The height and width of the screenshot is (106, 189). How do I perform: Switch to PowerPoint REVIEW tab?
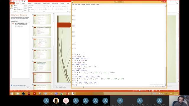[x=62, y=3]
